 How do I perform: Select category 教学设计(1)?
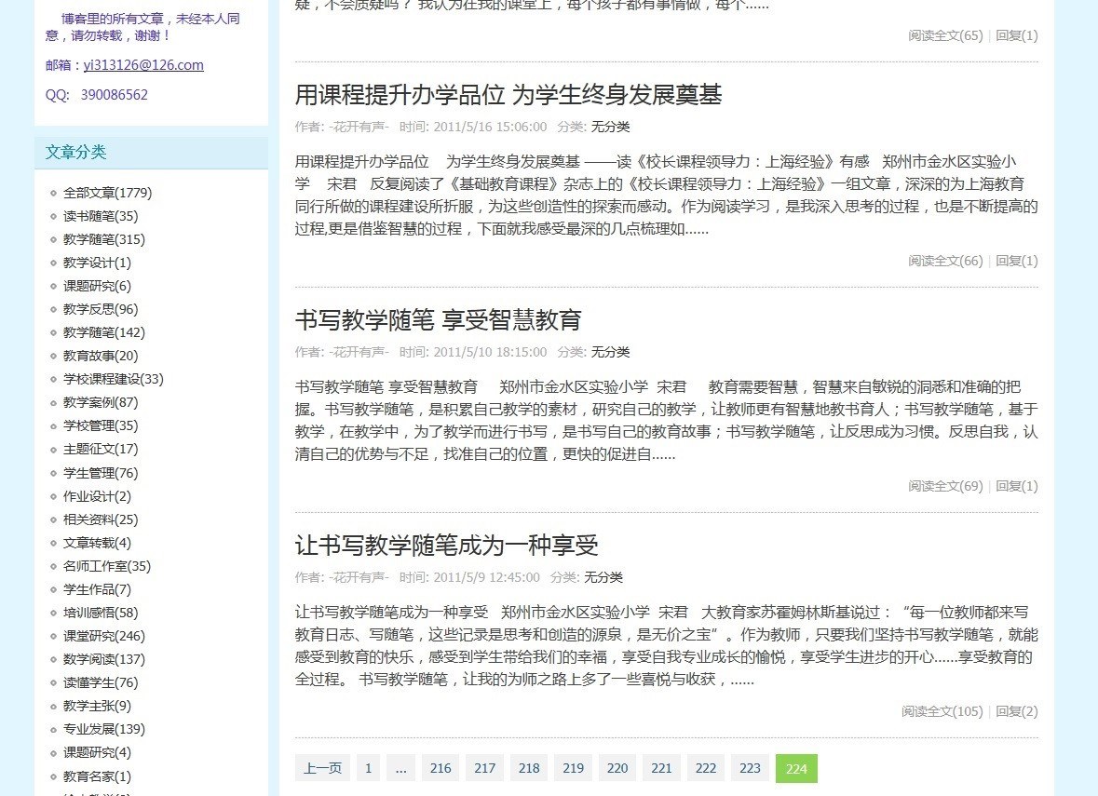click(x=97, y=263)
